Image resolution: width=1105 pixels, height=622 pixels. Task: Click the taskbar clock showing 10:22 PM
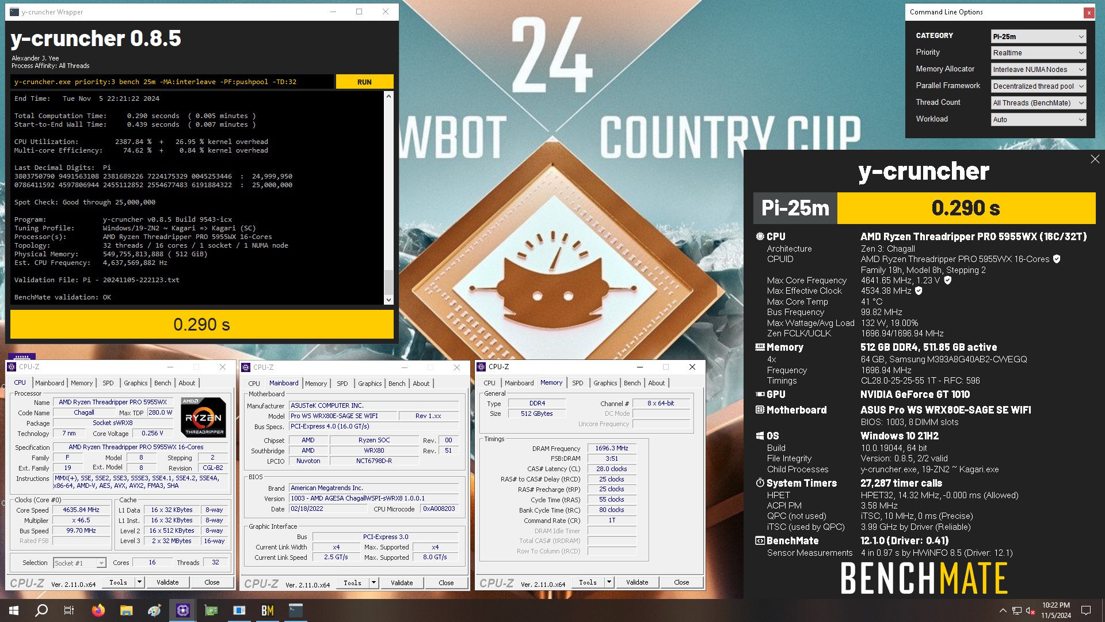click(1056, 610)
